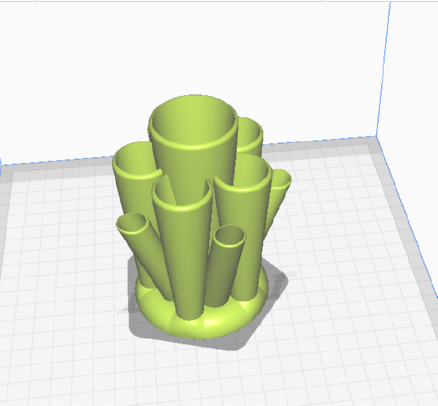Viewport: 438px width, 406px height.
Task: Click the inside wall of the tallest tube
Action: click(x=193, y=124)
